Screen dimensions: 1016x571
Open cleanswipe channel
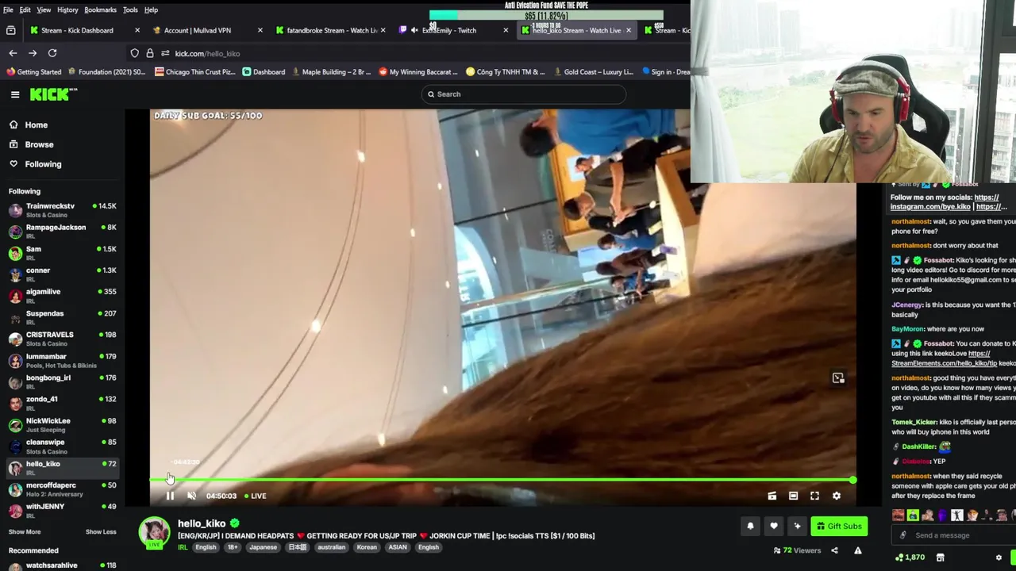[62, 446]
